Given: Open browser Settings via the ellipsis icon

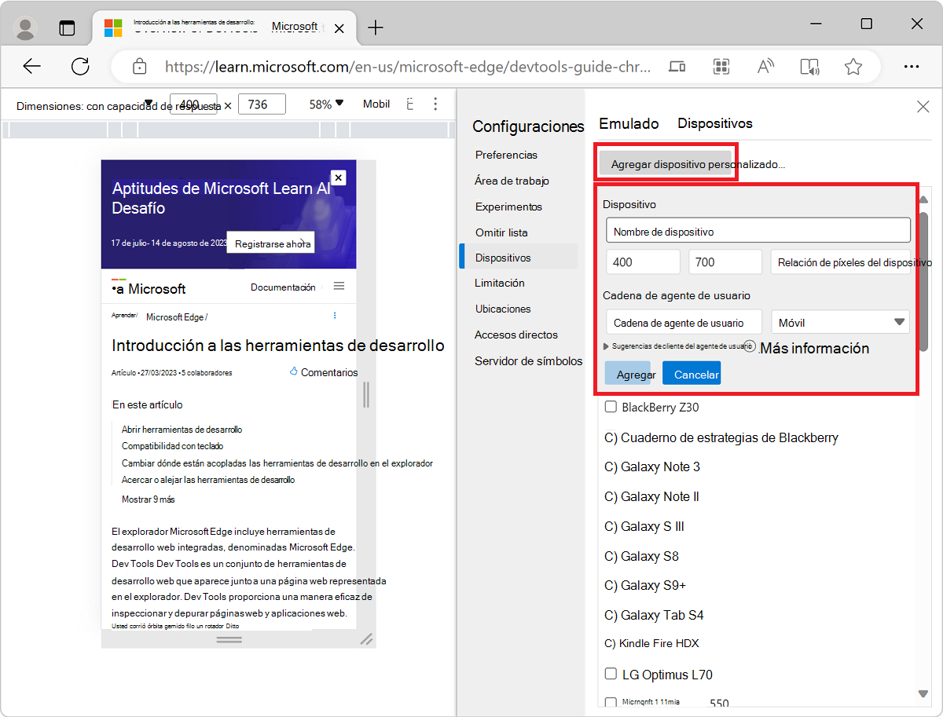Looking at the screenshot, I should click(x=912, y=67).
